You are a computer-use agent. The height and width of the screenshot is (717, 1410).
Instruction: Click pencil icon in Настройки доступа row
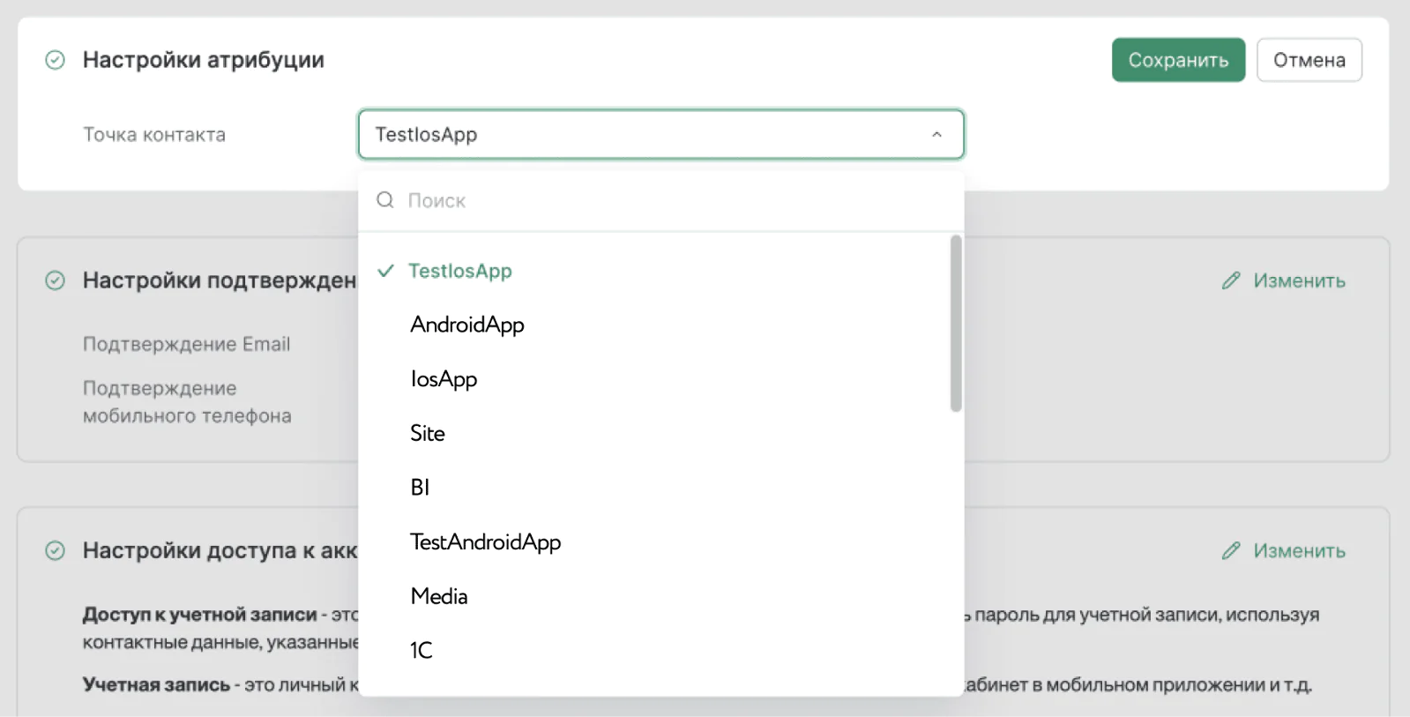[x=1231, y=550]
